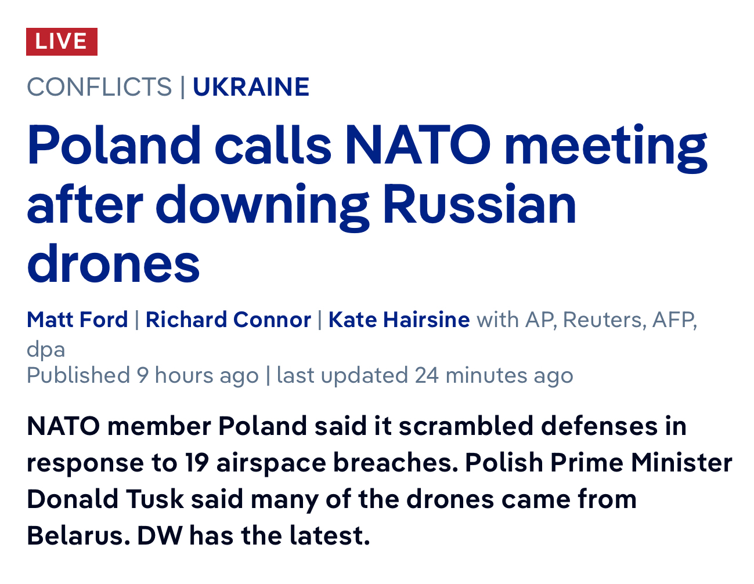Click the 'dpa' agency credit text
The width and height of the screenshot is (754, 584).
pos(46,349)
